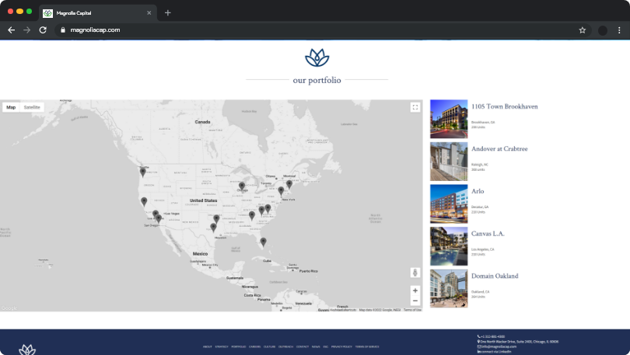Image resolution: width=630 pixels, height=355 pixels.
Task: Open ABOUT in the footer menu
Action: coord(208,346)
